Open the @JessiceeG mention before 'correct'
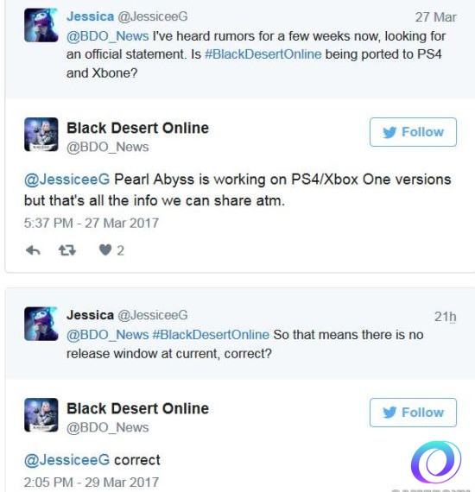This screenshot has width=475, height=492. click(66, 460)
